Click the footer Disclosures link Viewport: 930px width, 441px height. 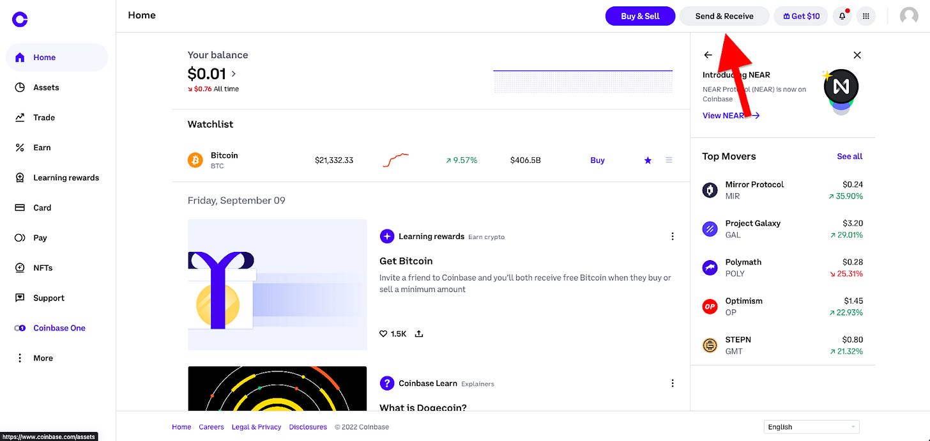coord(308,427)
